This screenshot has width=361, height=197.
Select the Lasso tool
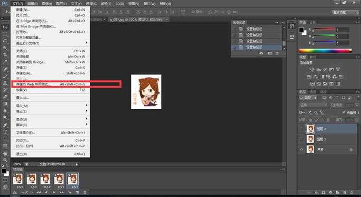(5, 41)
